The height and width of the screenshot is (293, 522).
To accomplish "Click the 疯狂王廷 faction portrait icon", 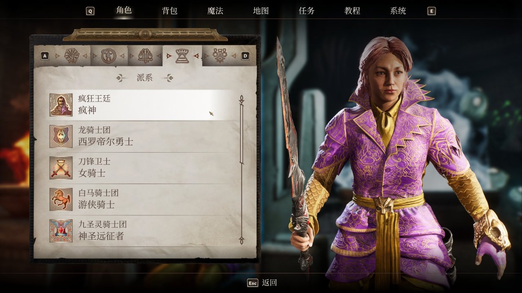I will click(61, 105).
